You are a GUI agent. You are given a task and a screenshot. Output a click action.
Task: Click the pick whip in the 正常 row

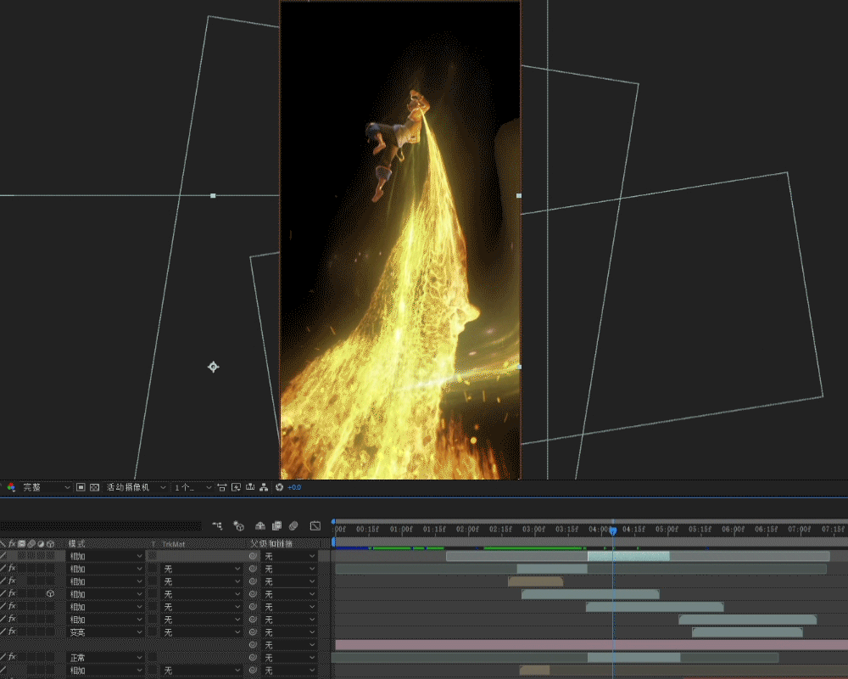point(253,657)
